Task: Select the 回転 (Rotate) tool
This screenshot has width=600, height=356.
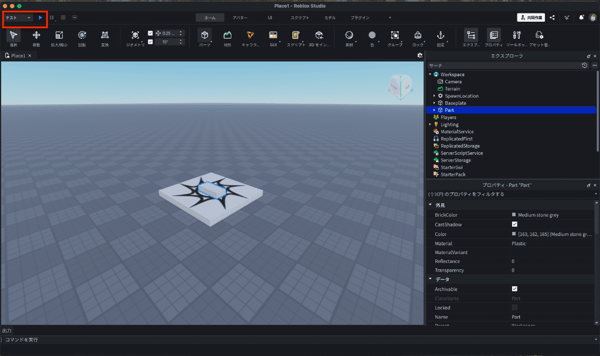Action: [82, 36]
